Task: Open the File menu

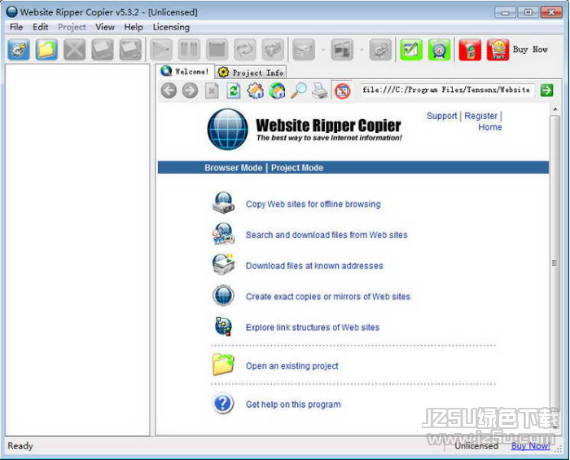Action: 16,27
